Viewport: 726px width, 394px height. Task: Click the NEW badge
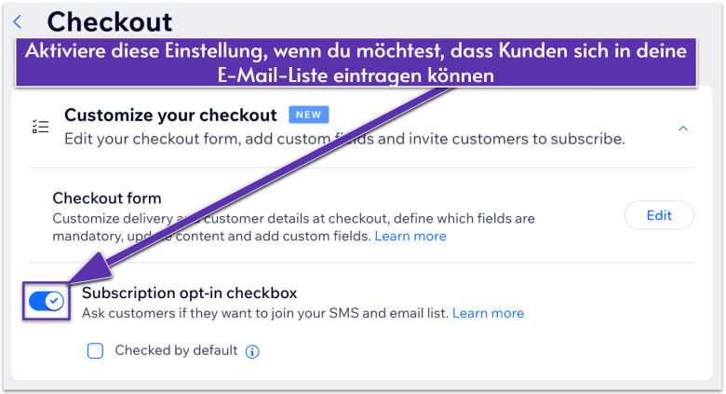tap(308, 115)
